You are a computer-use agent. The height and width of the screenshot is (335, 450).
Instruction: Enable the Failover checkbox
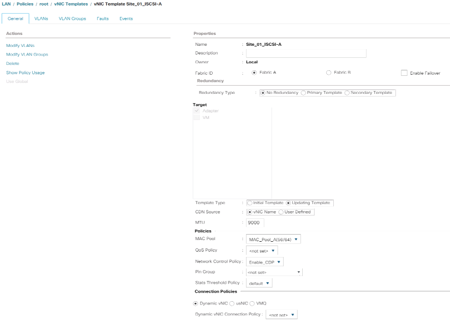[x=404, y=73]
